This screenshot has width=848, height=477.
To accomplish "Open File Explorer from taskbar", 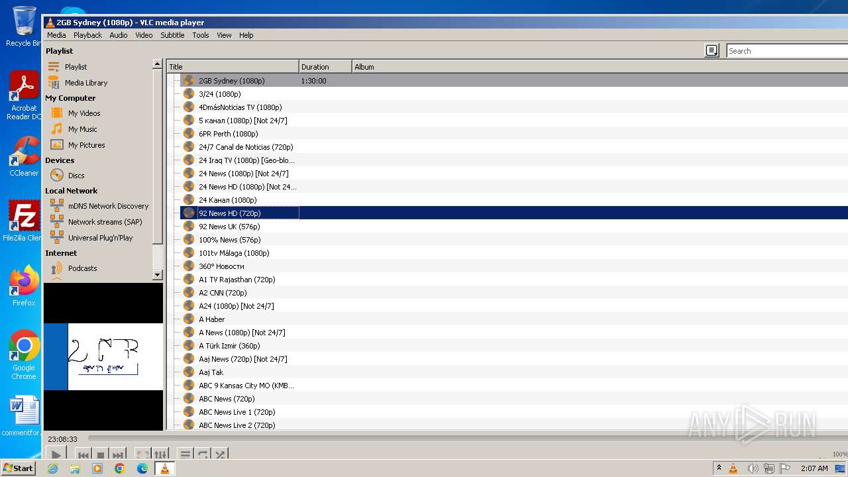I will pyautogui.click(x=75, y=468).
